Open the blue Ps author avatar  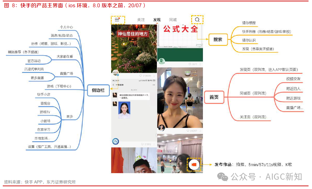click(x=116, y=141)
